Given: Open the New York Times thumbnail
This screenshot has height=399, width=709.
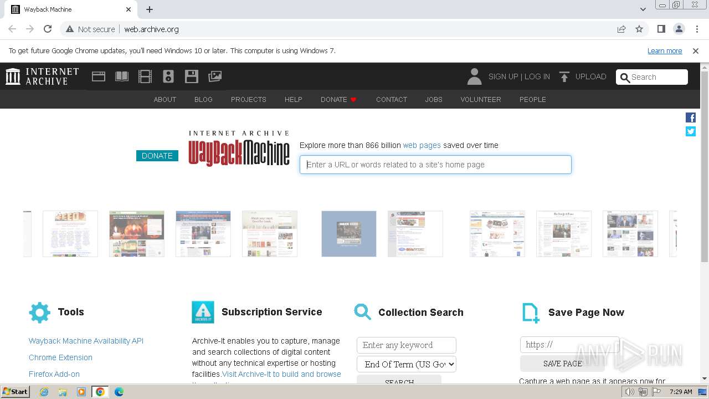Looking at the screenshot, I should pos(564,234).
